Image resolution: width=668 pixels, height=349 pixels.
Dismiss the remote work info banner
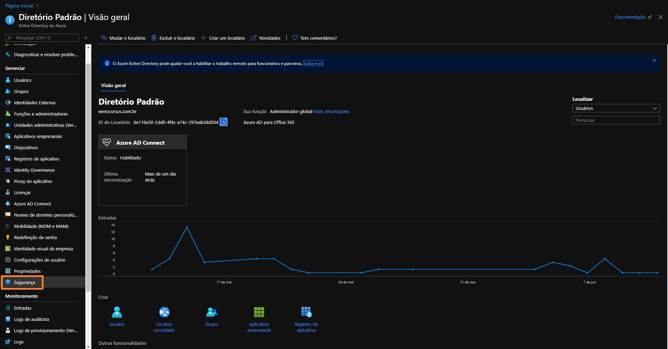[654, 60]
